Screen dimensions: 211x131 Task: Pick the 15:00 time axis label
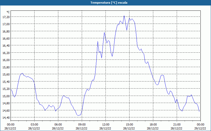click(x=129, y=125)
